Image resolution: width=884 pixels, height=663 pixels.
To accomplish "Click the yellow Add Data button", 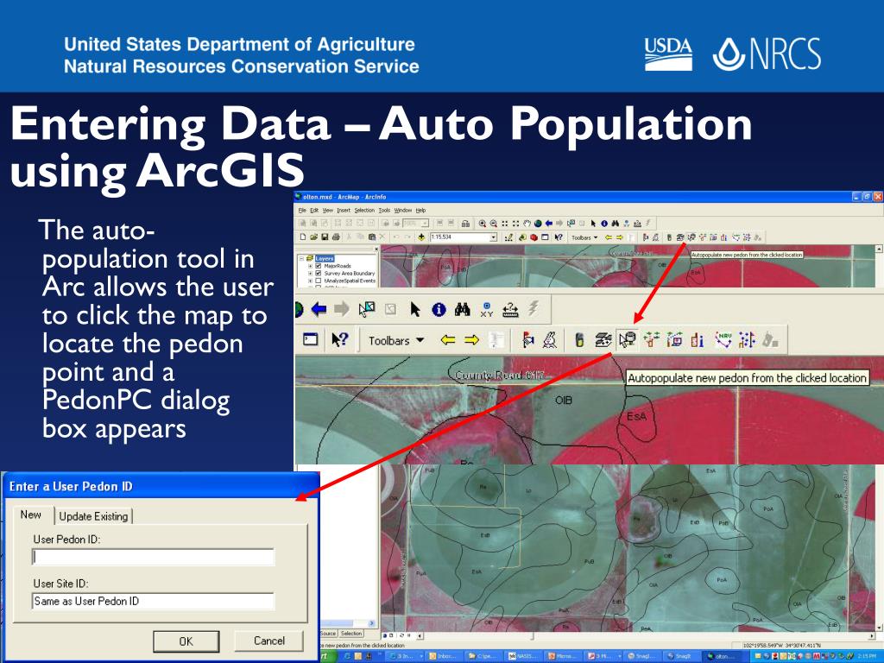I will point(421,237).
